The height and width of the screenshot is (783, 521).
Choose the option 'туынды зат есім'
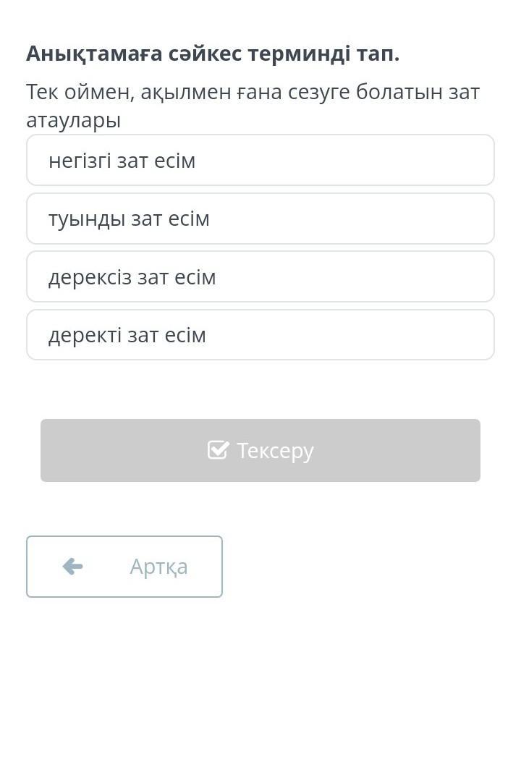[x=260, y=219]
